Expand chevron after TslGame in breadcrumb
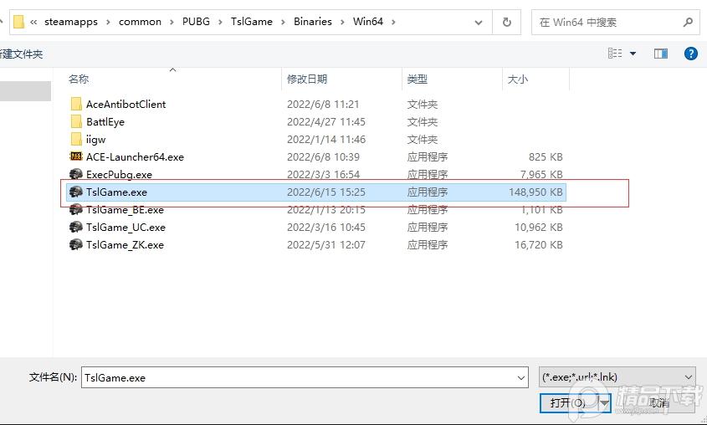Screen dimensions: 707x425 283,22
